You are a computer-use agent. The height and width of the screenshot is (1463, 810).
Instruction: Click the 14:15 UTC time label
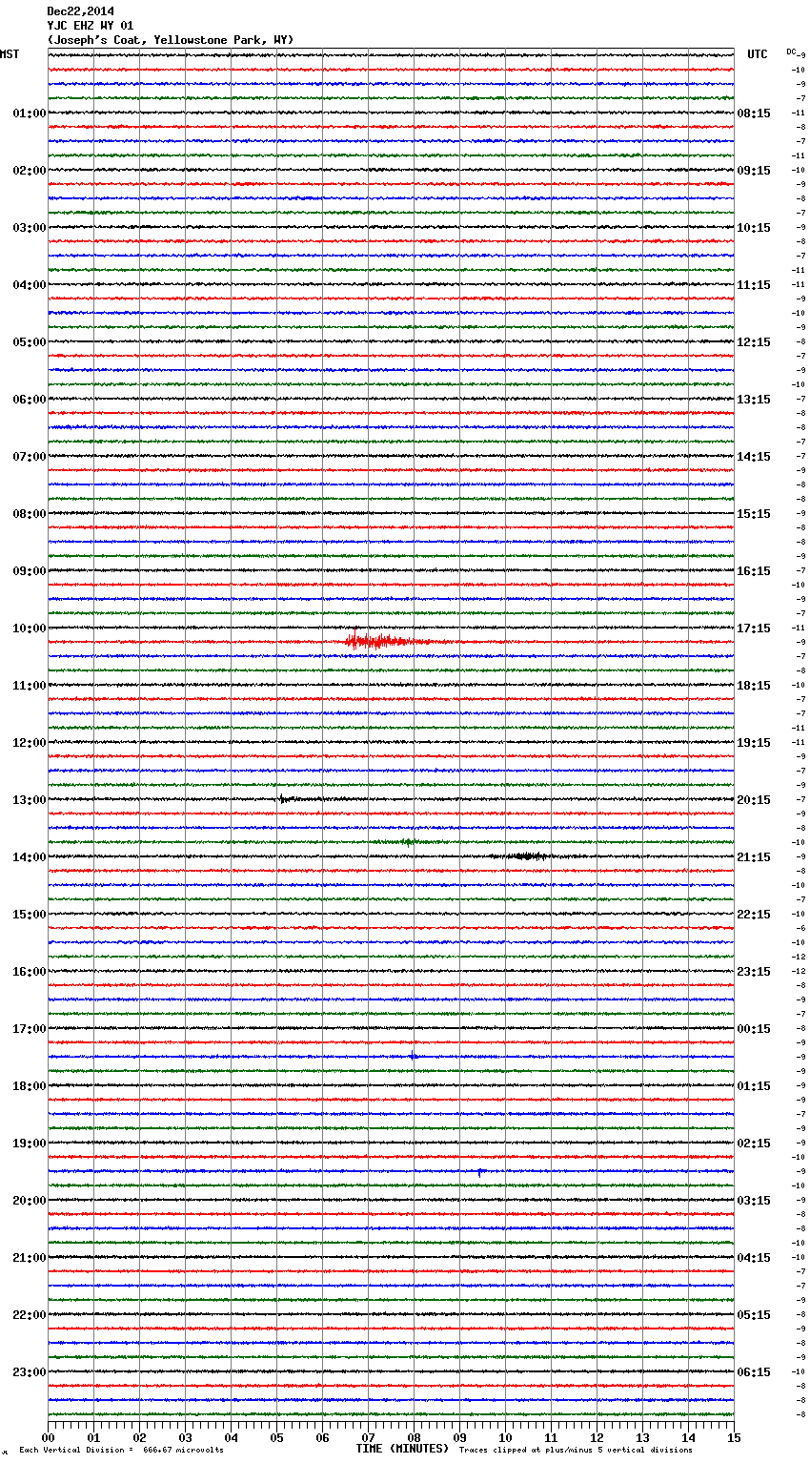coord(754,457)
